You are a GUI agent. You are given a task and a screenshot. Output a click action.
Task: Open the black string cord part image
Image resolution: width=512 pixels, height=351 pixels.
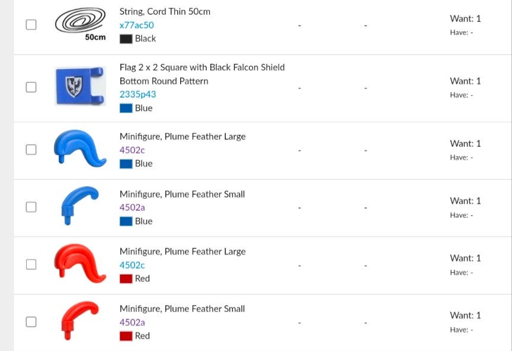pyautogui.click(x=81, y=24)
